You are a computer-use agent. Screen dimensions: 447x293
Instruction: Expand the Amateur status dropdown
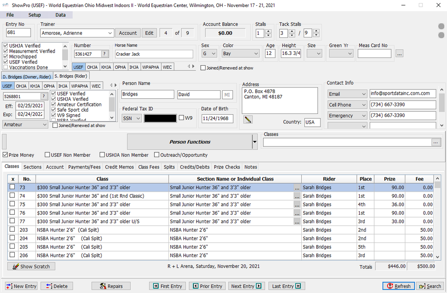click(44, 124)
